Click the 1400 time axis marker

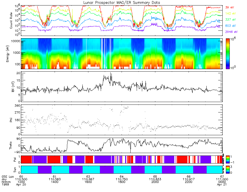[x=55, y=182]
